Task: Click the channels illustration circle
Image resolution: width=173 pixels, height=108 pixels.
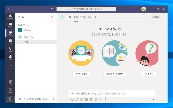Action: point(115,53)
